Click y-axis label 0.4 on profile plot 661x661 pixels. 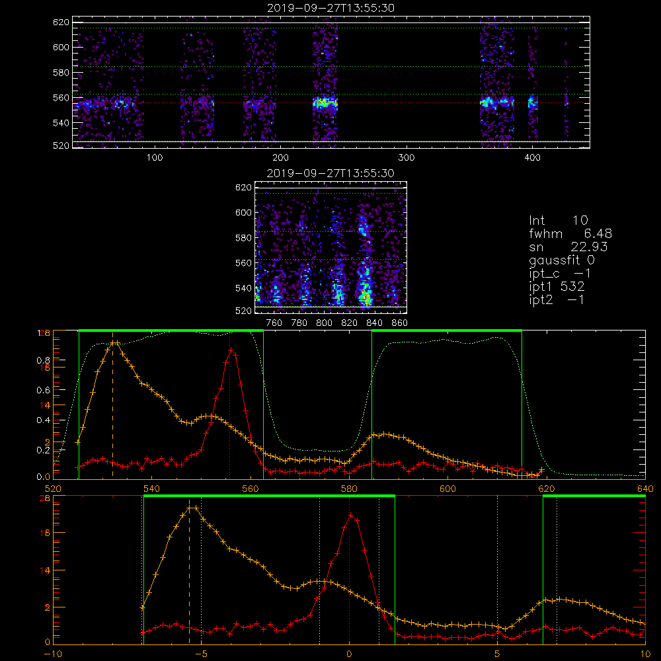click(44, 420)
